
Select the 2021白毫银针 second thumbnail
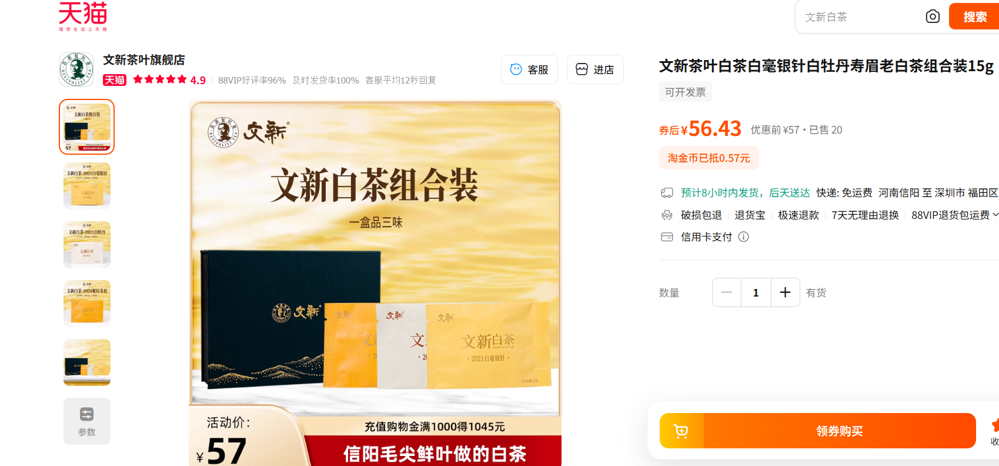coord(87,186)
